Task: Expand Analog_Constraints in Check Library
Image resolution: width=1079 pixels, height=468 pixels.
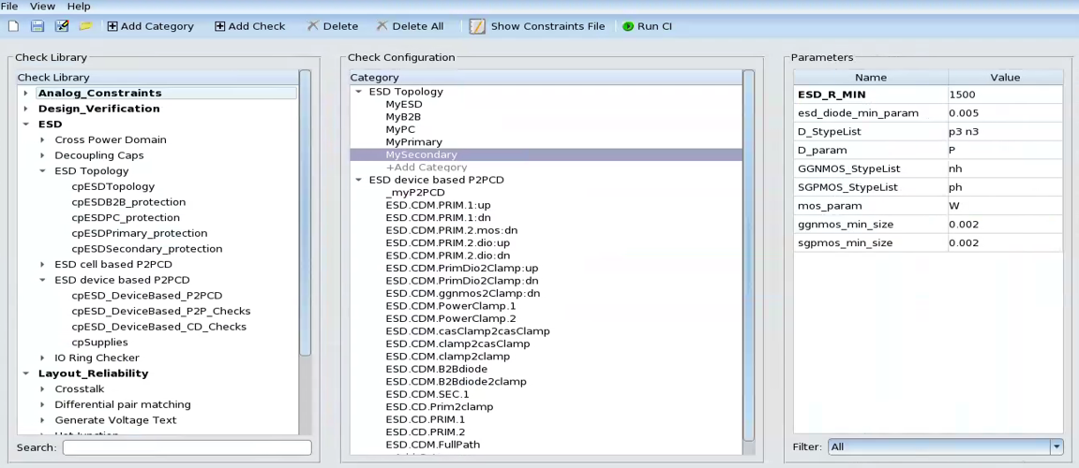Action: (26, 93)
